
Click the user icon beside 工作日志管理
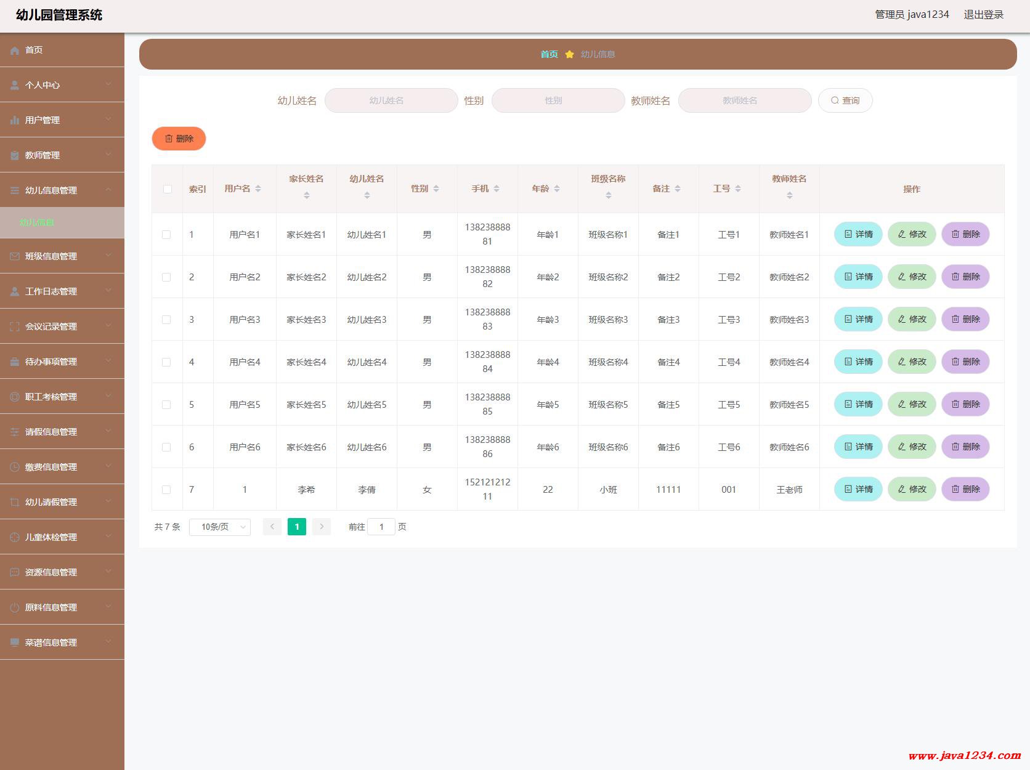pyautogui.click(x=15, y=292)
